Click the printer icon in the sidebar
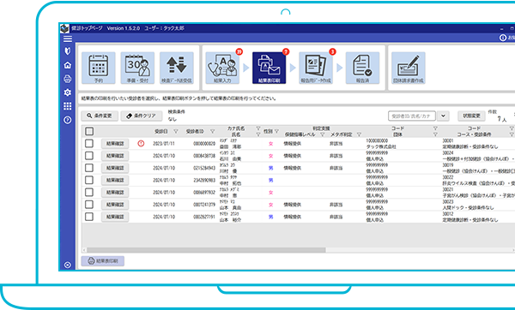Image resolution: width=515 pixels, height=310 pixels. coord(68,79)
